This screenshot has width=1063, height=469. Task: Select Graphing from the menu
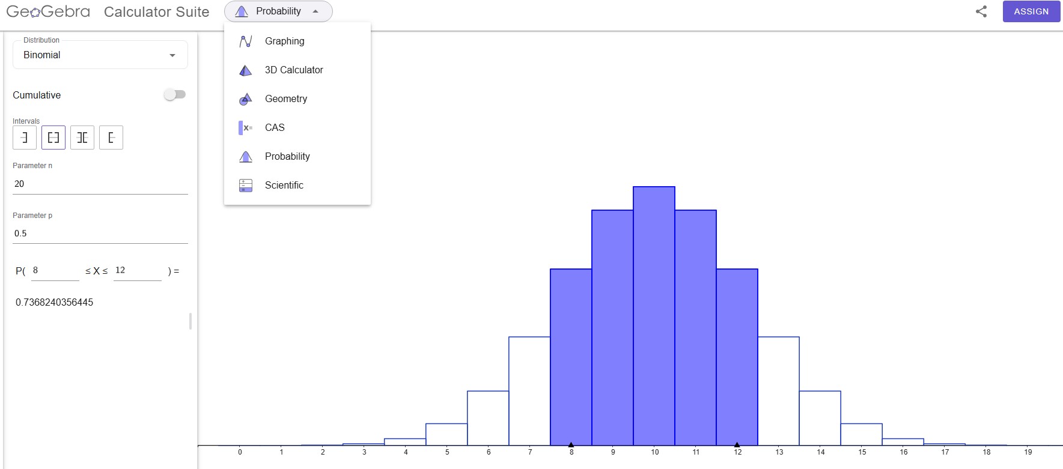[297, 41]
